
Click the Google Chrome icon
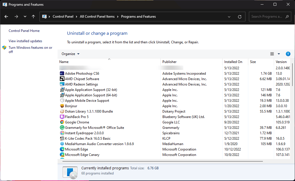[62, 122]
